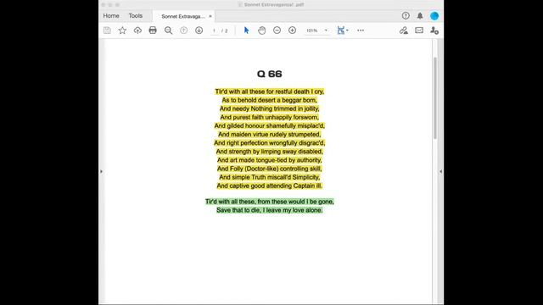Click the zoom percentage field
The height and width of the screenshot is (305, 543).
[x=312, y=30]
